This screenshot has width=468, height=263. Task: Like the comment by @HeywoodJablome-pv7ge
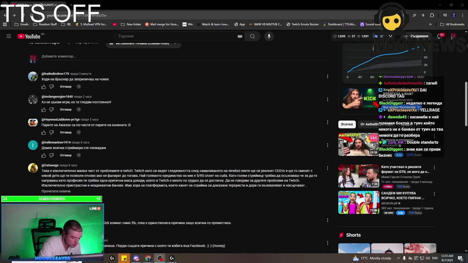click(44, 132)
